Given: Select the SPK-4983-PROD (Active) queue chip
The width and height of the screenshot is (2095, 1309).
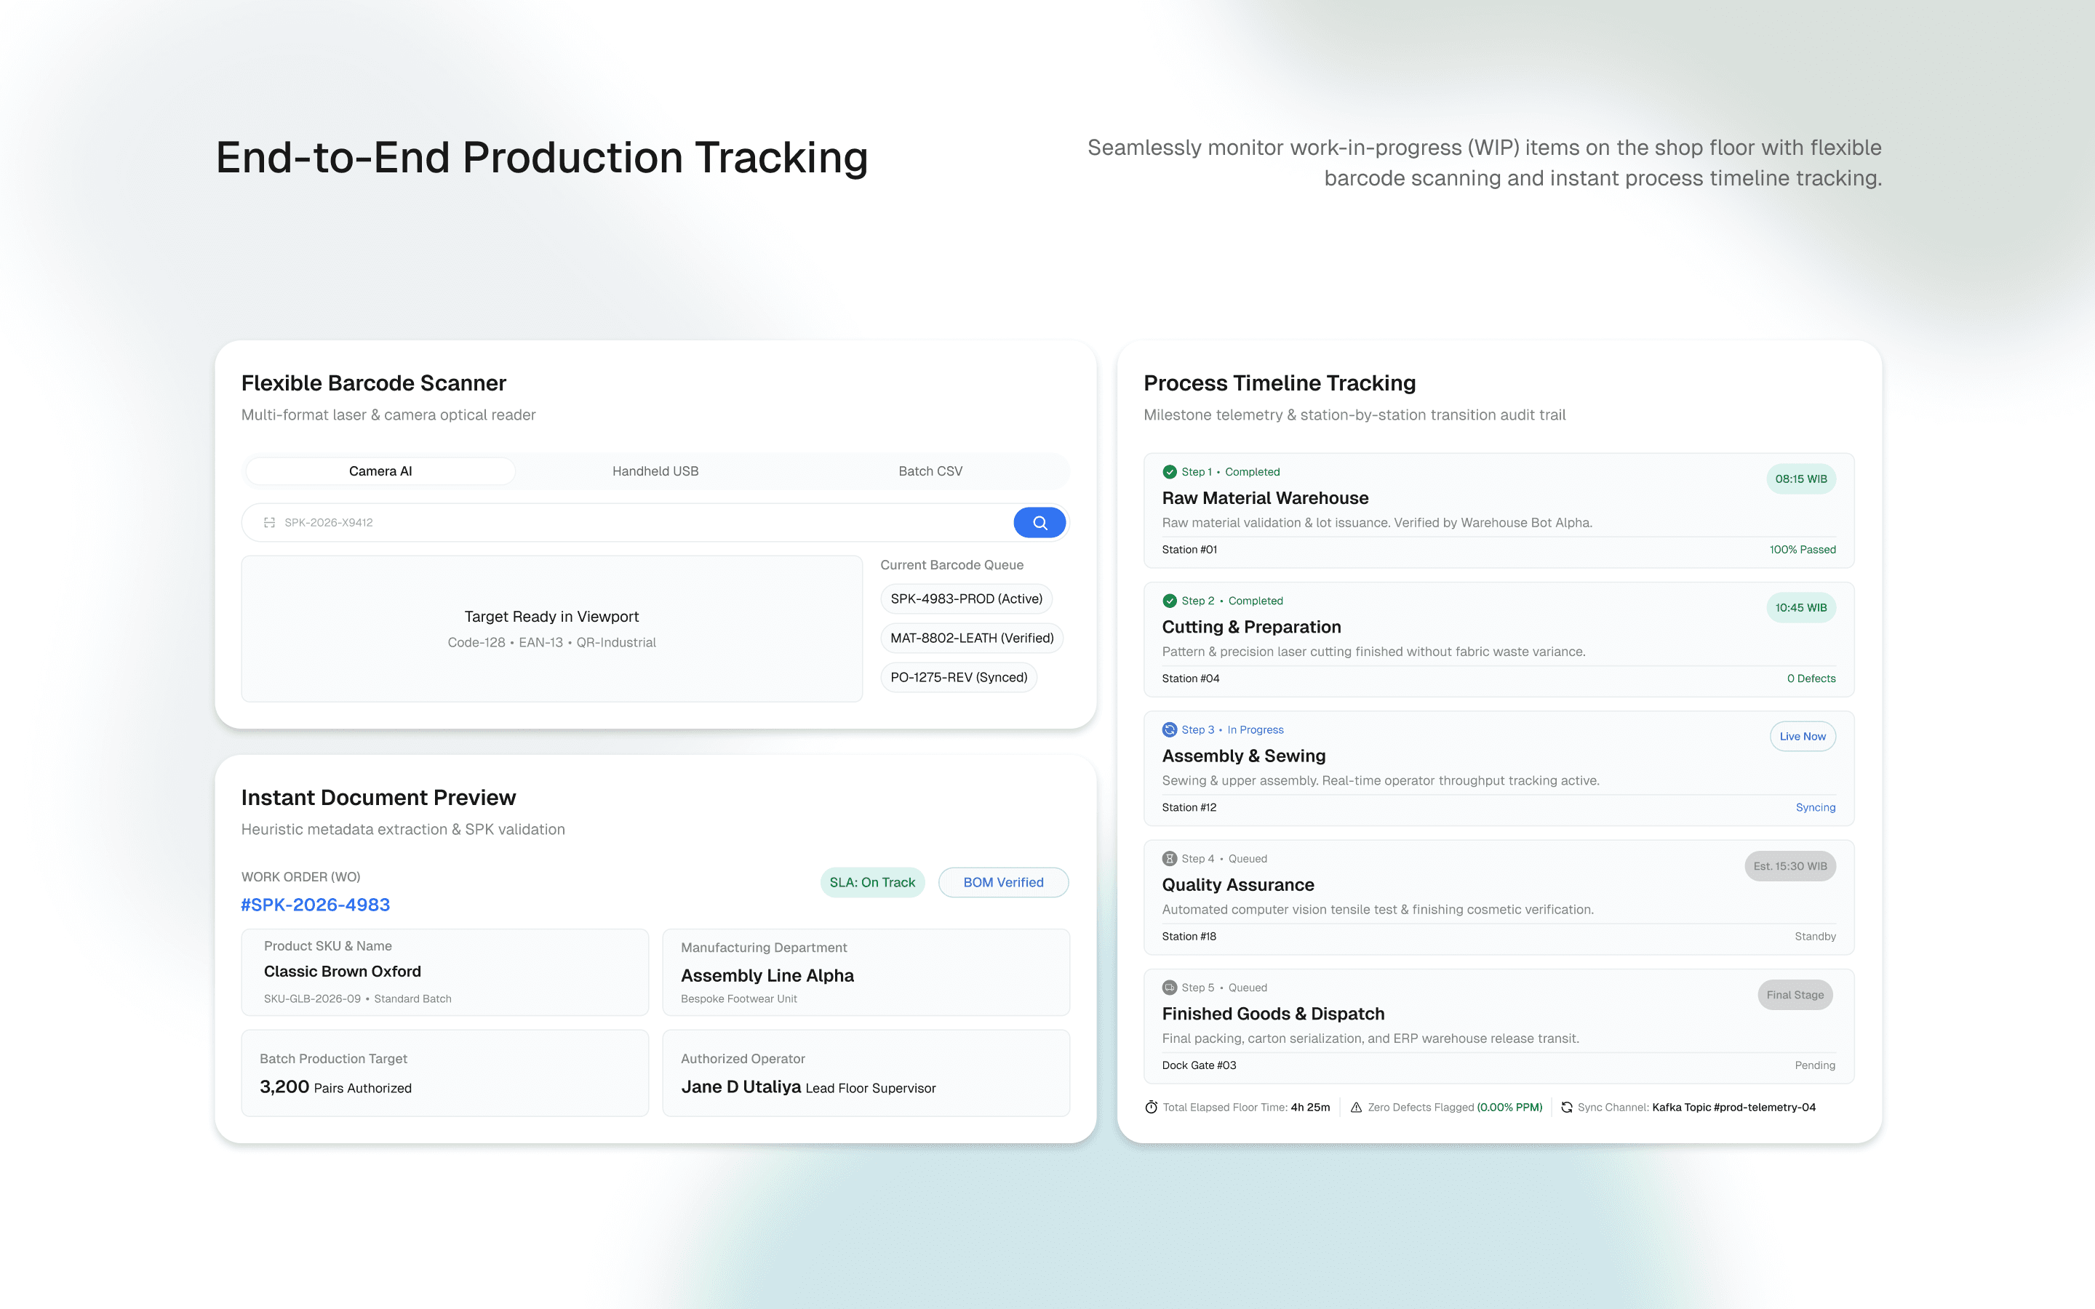Looking at the screenshot, I should (966, 599).
